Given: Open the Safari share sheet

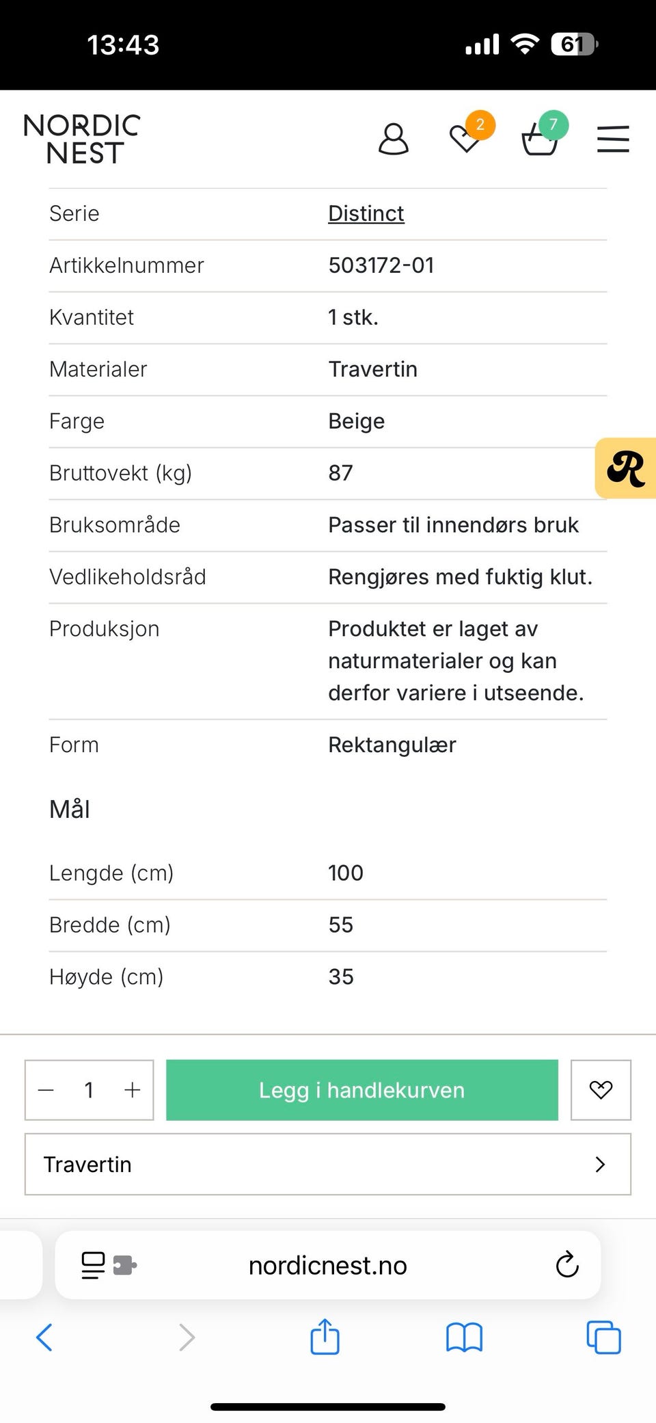Looking at the screenshot, I should tap(325, 1337).
